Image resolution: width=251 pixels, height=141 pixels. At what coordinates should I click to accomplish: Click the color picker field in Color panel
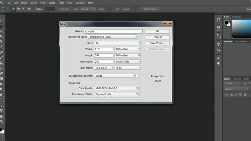pos(242,29)
